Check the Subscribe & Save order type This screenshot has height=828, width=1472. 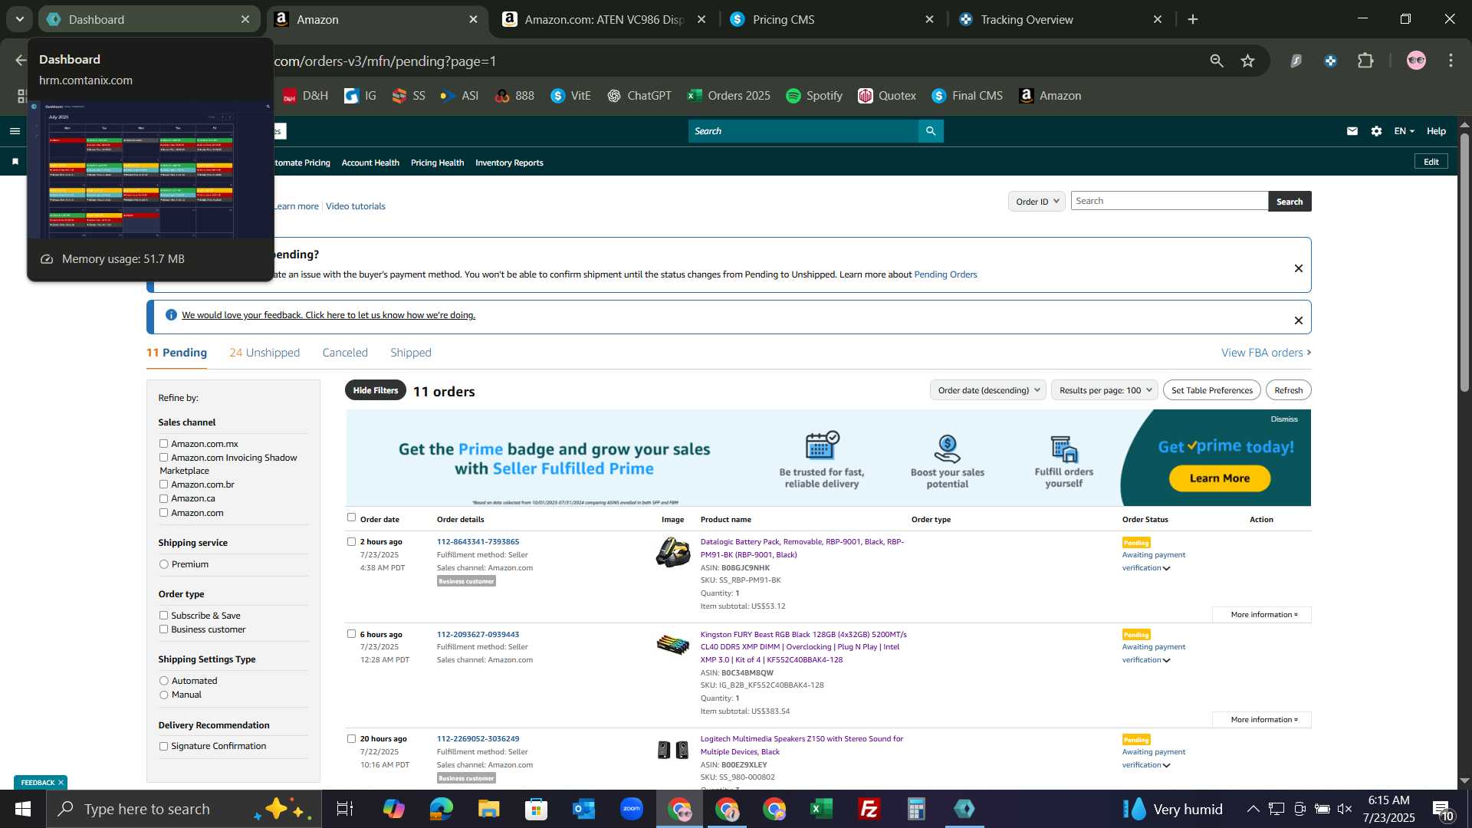pyautogui.click(x=163, y=616)
